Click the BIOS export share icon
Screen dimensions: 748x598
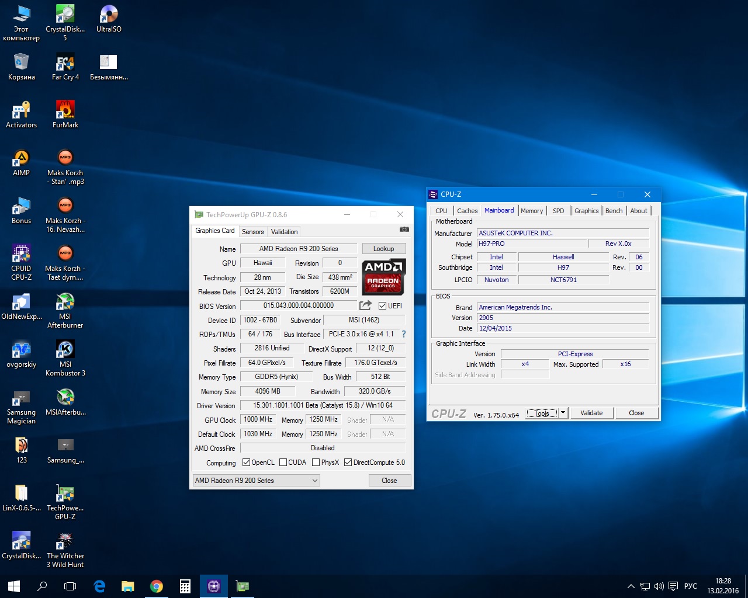coord(365,305)
